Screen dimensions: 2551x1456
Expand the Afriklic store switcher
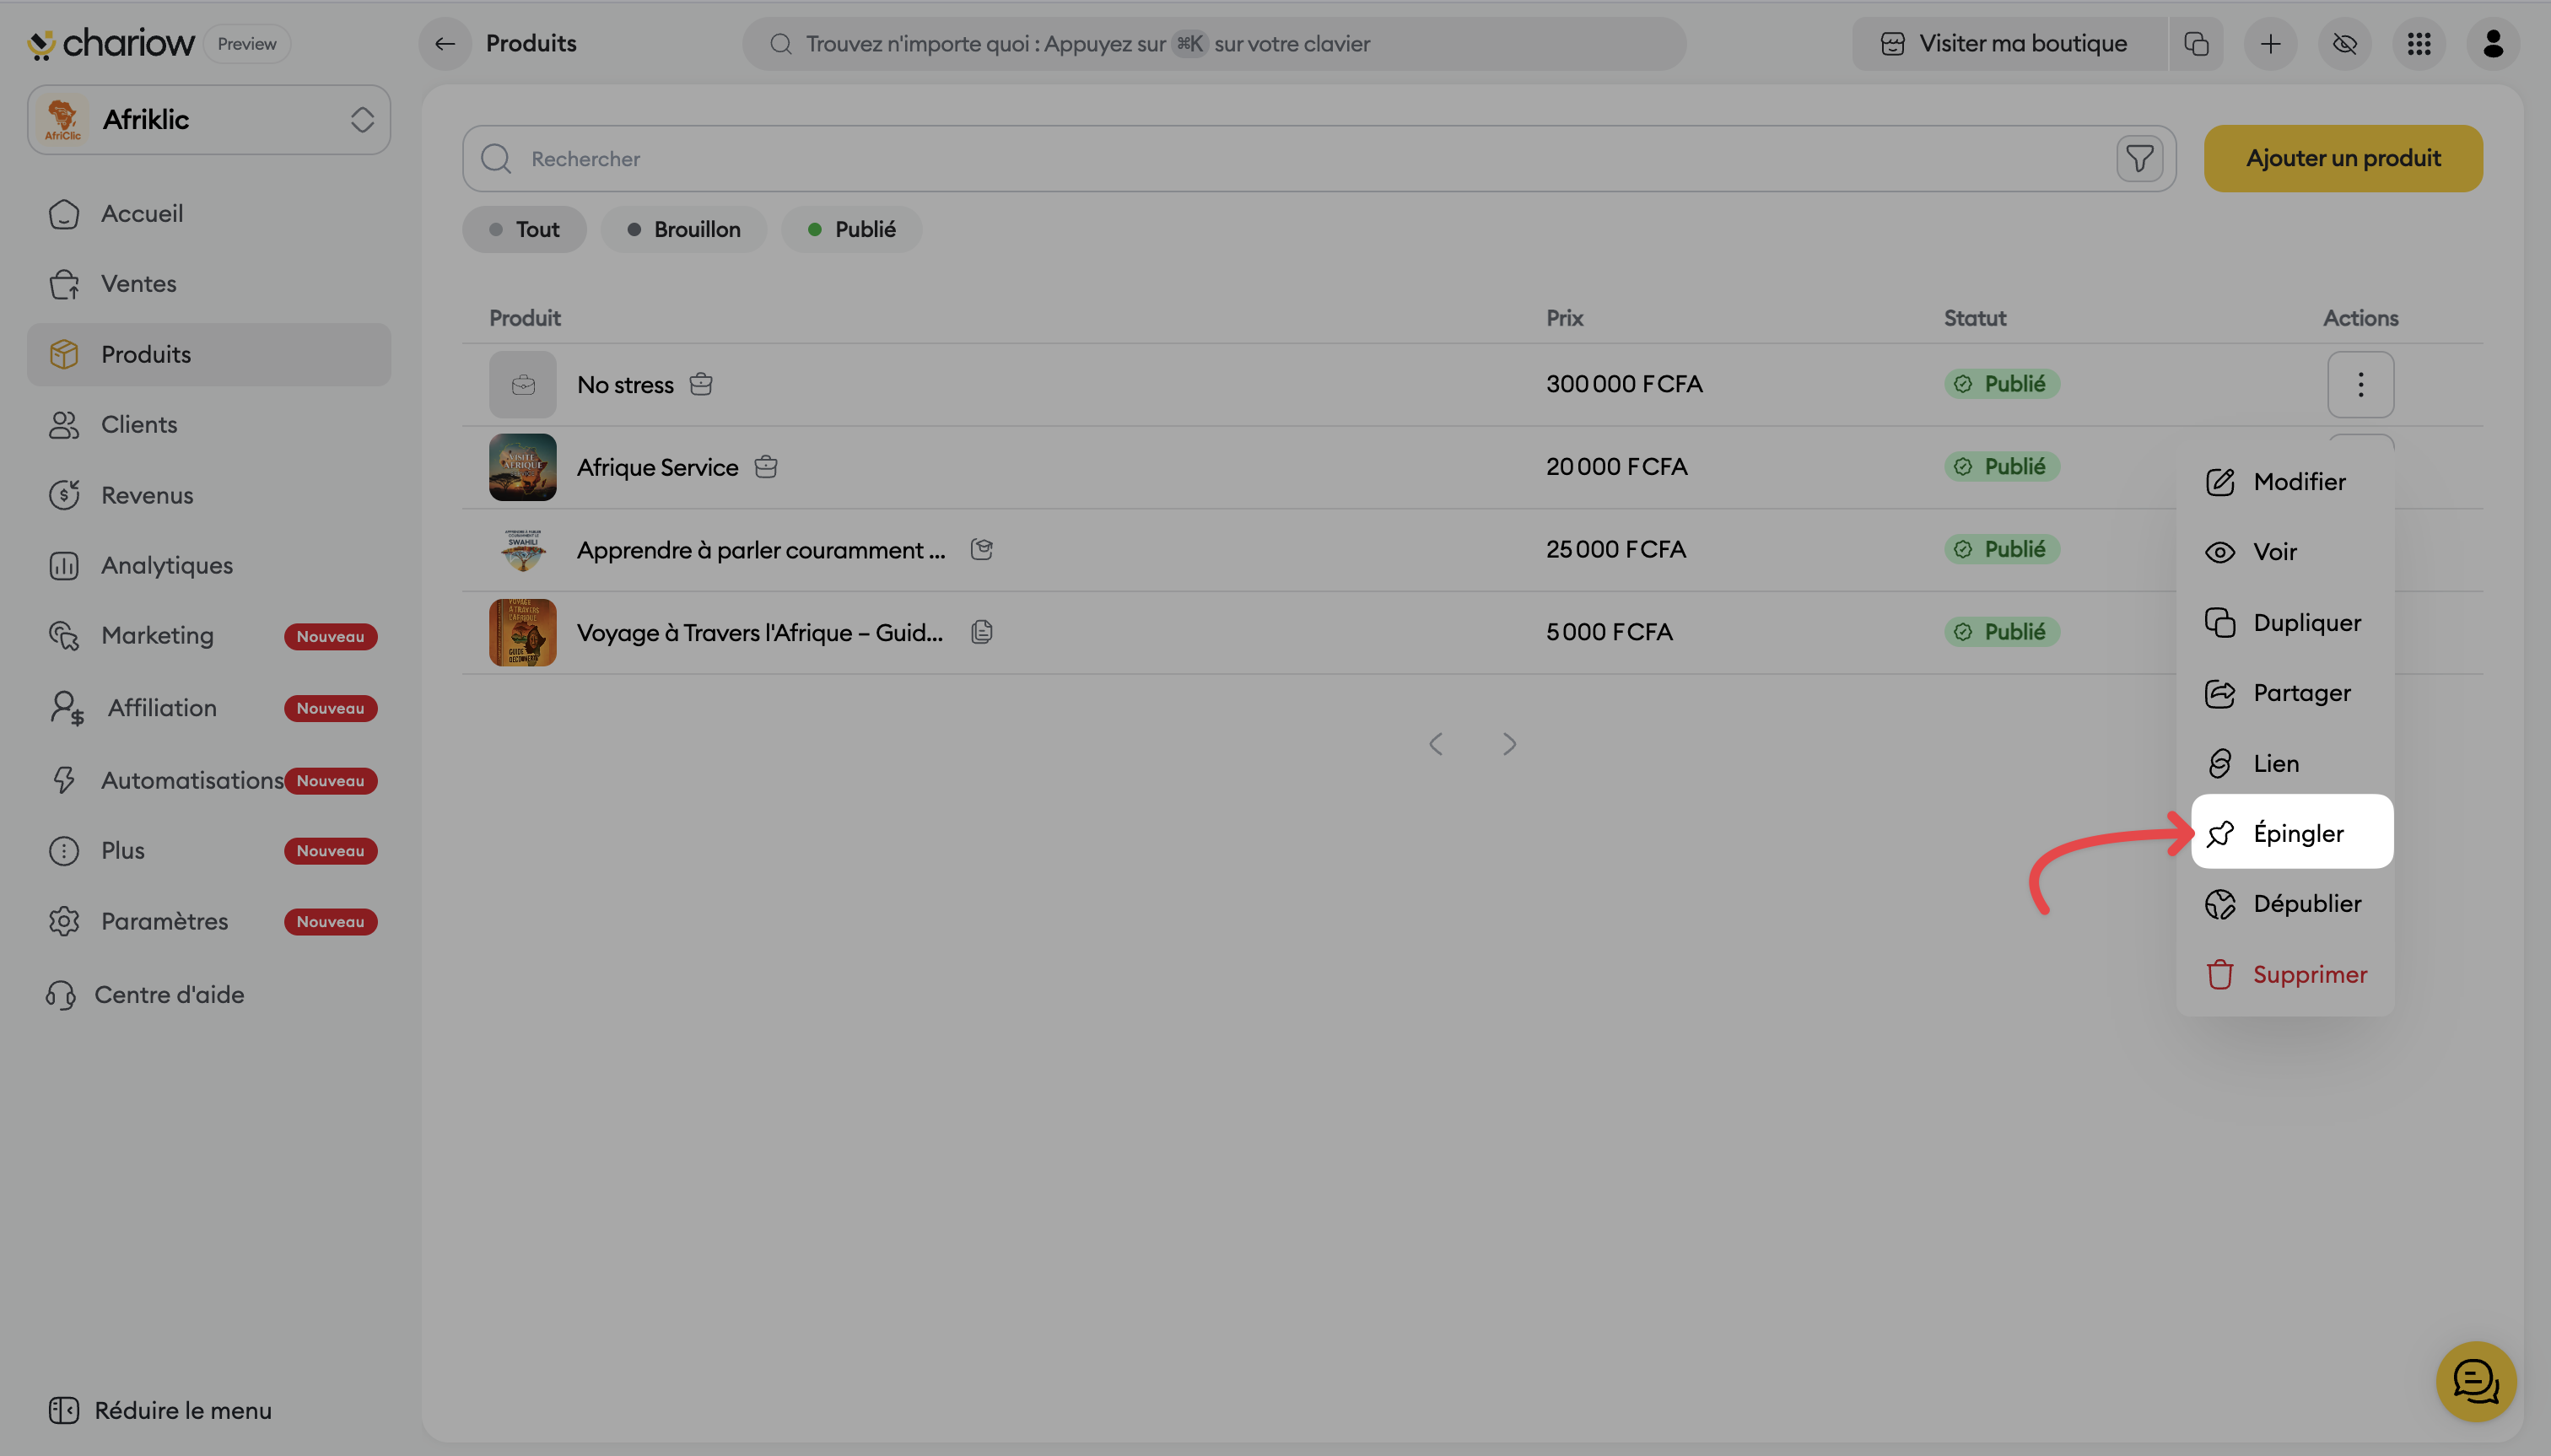coord(209,120)
